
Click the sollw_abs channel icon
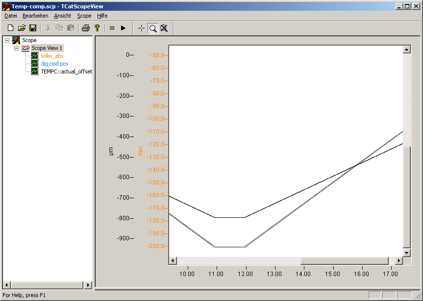click(35, 56)
